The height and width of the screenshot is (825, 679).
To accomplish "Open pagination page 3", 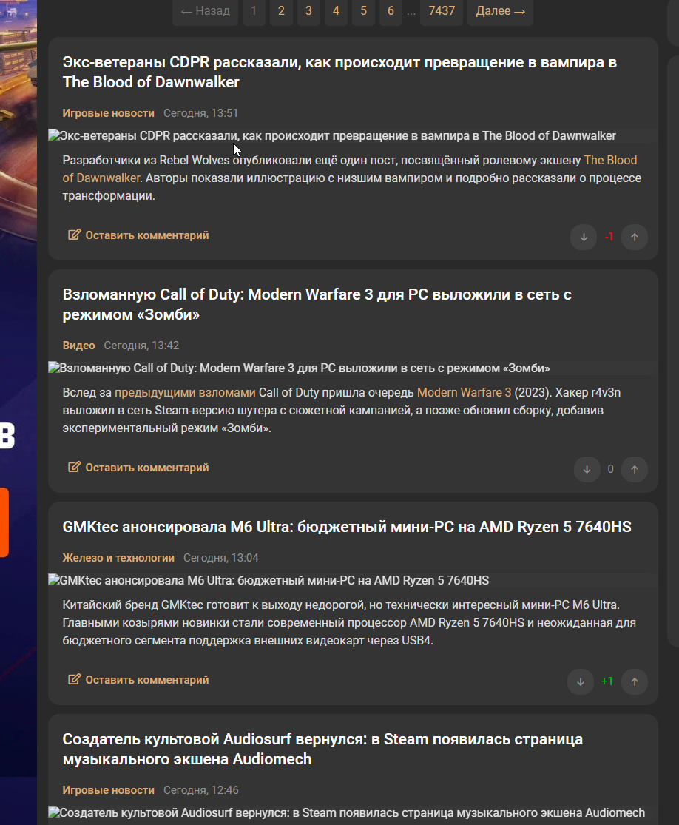I will tap(308, 11).
